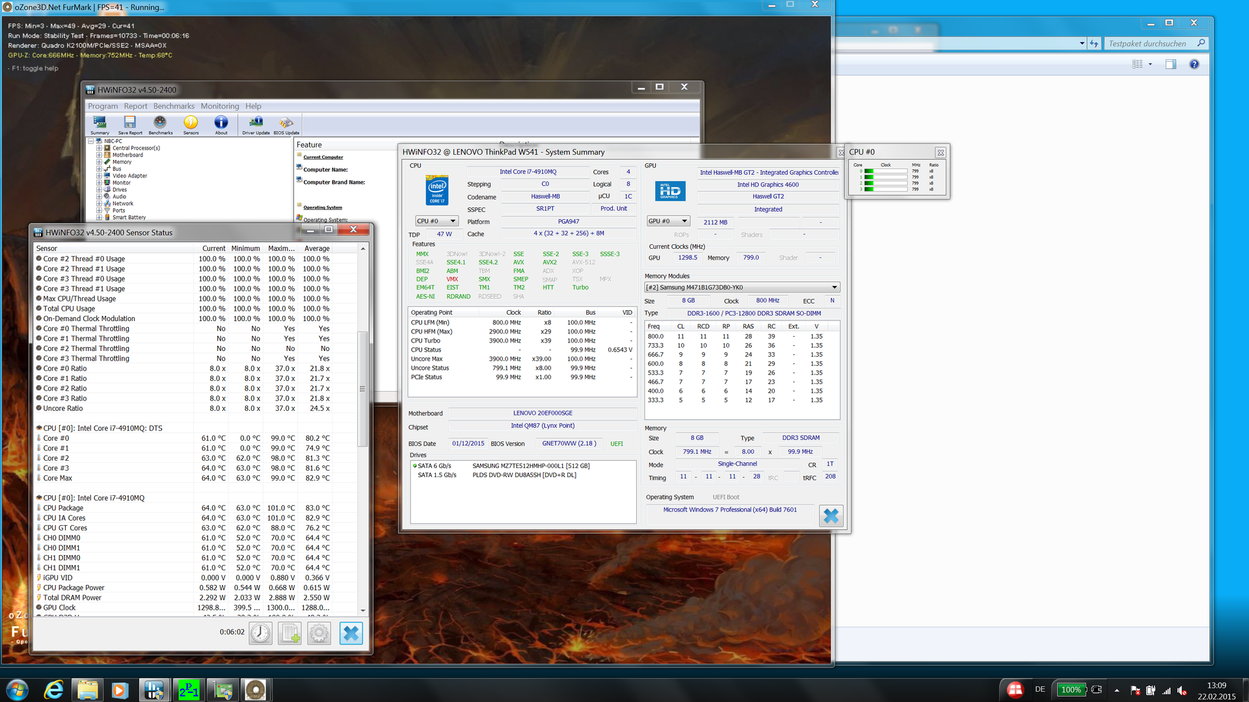Select the Drives tree item
The width and height of the screenshot is (1249, 702).
pyautogui.click(x=120, y=190)
